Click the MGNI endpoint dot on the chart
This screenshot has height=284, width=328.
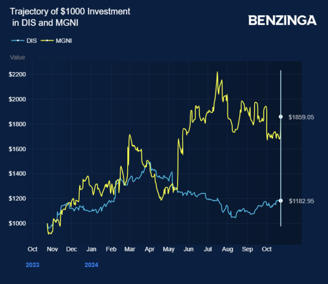(x=281, y=116)
